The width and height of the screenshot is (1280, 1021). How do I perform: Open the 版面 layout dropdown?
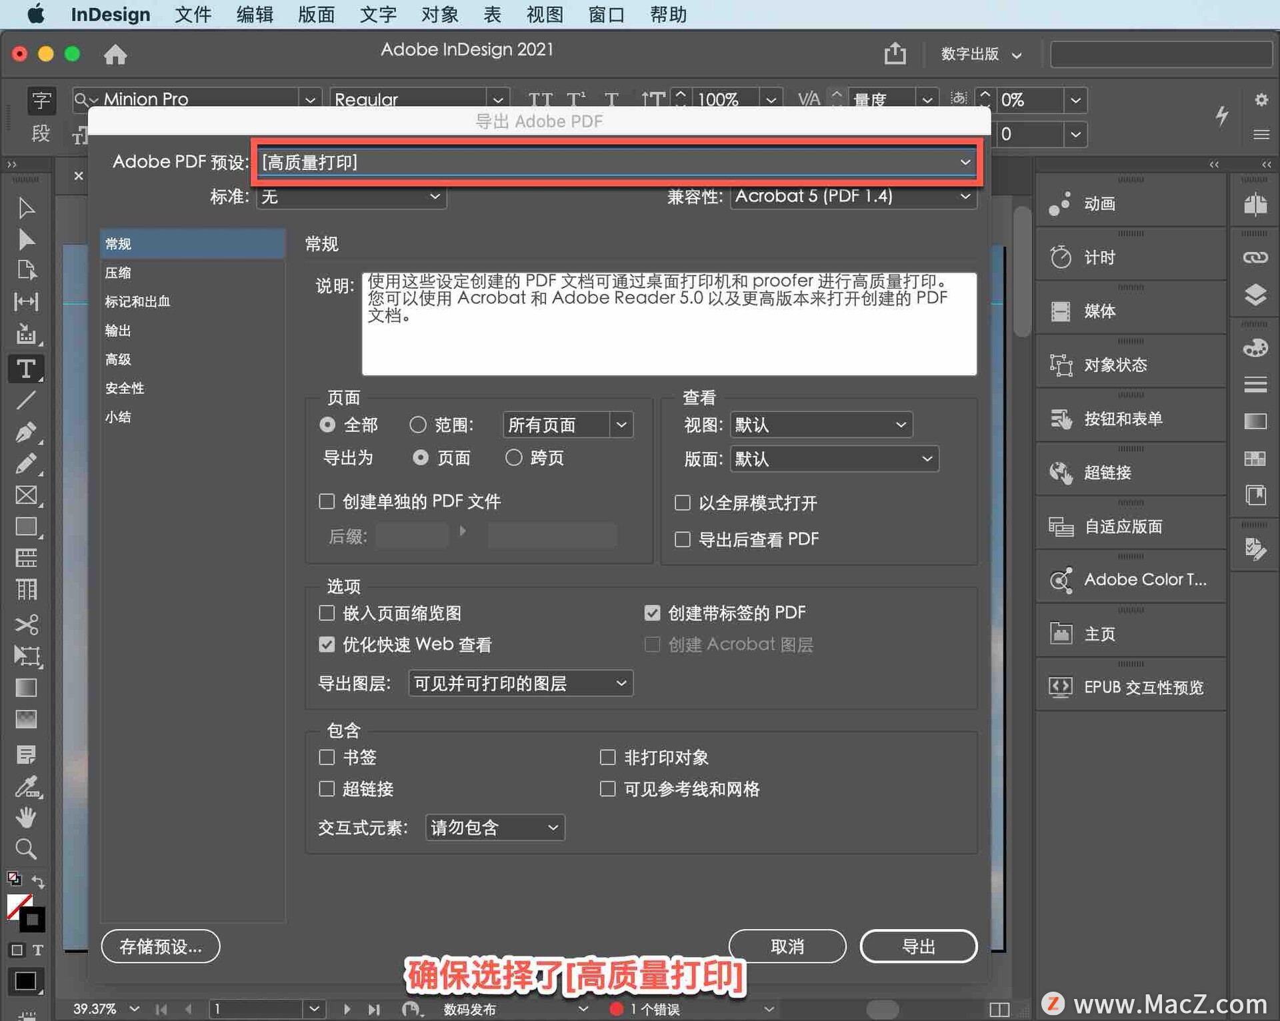click(x=834, y=459)
